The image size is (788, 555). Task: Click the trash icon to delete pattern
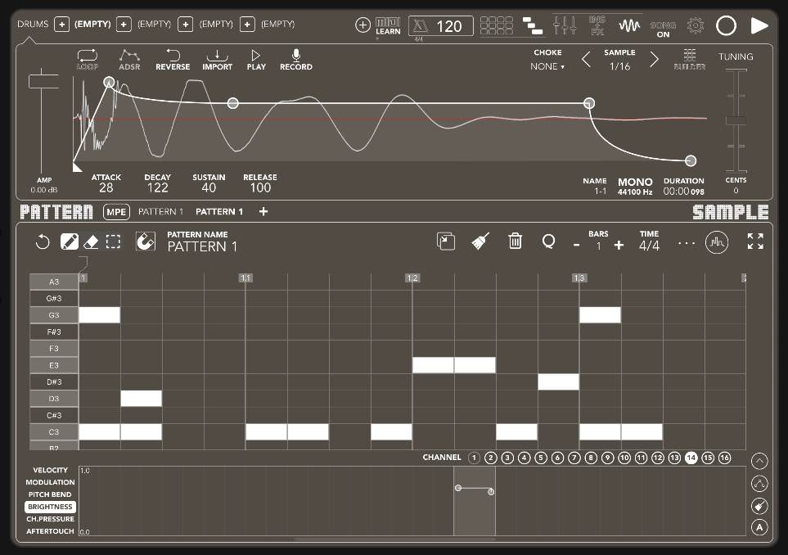click(x=516, y=241)
